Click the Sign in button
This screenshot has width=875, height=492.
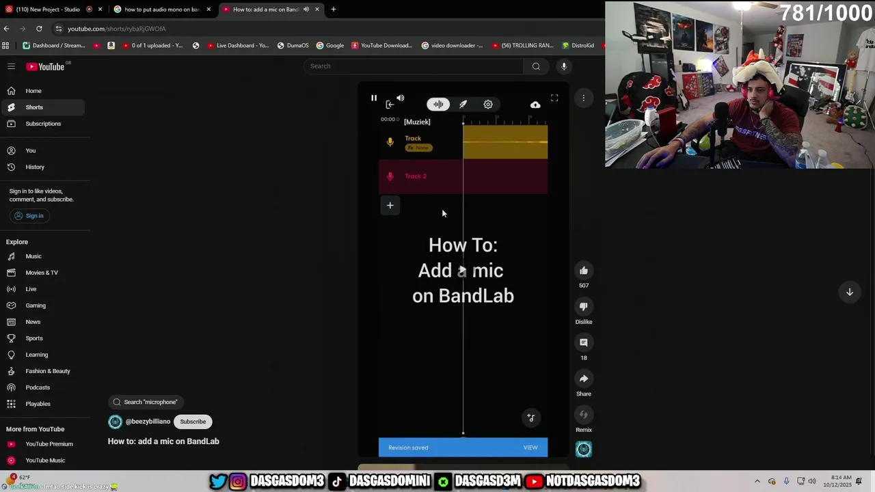[29, 216]
